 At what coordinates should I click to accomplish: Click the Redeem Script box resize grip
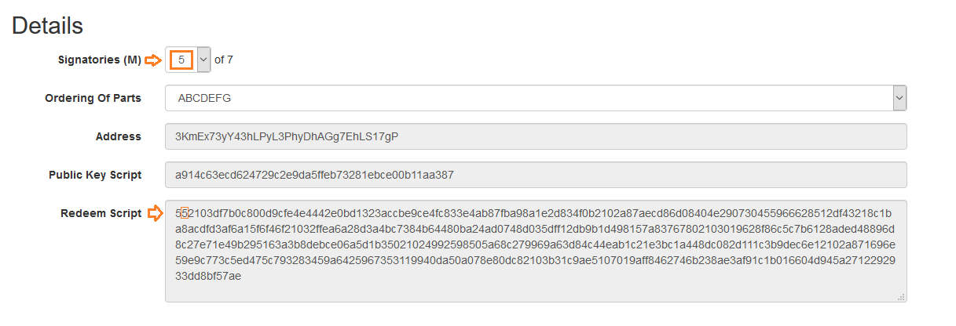(x=901, y=296)
